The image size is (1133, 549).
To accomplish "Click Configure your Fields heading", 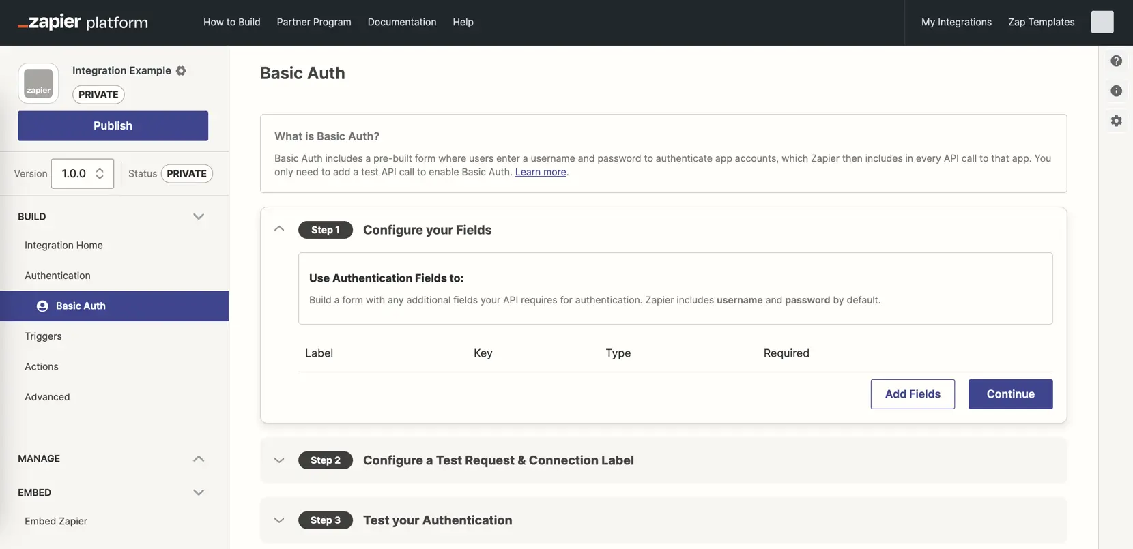I will pyautogui.click(x=427, y=230).
